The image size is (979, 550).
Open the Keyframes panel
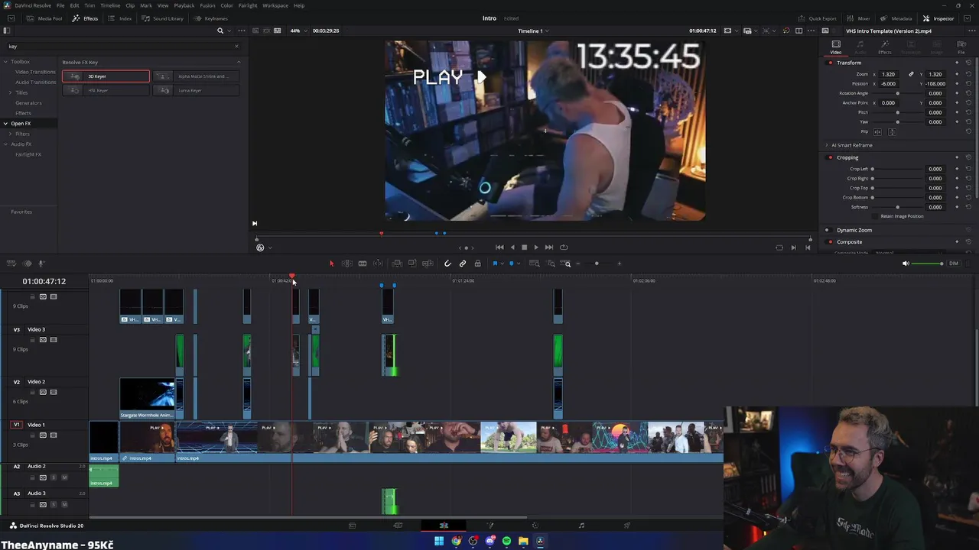point(211,18)
